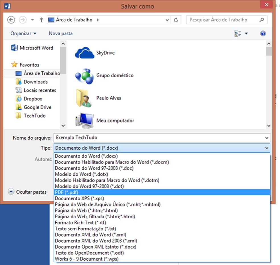Click the Pesquisar Área de Trabalho search field
The height and width of the screenshot is (265, 280).
click(223, 20)
